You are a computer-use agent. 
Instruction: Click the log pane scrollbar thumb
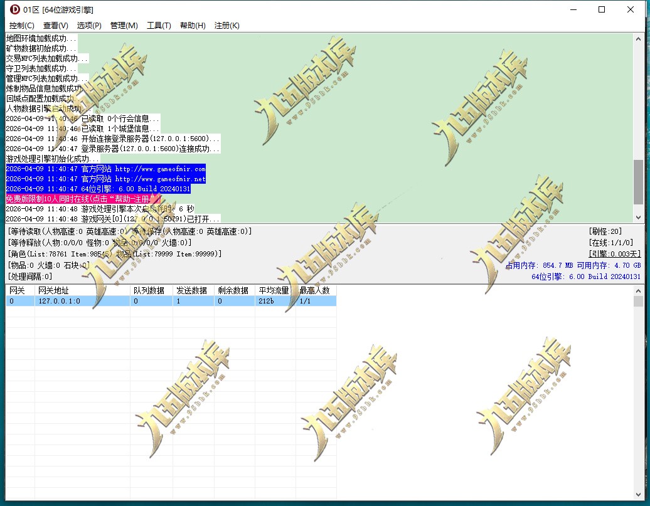(639, 182)
